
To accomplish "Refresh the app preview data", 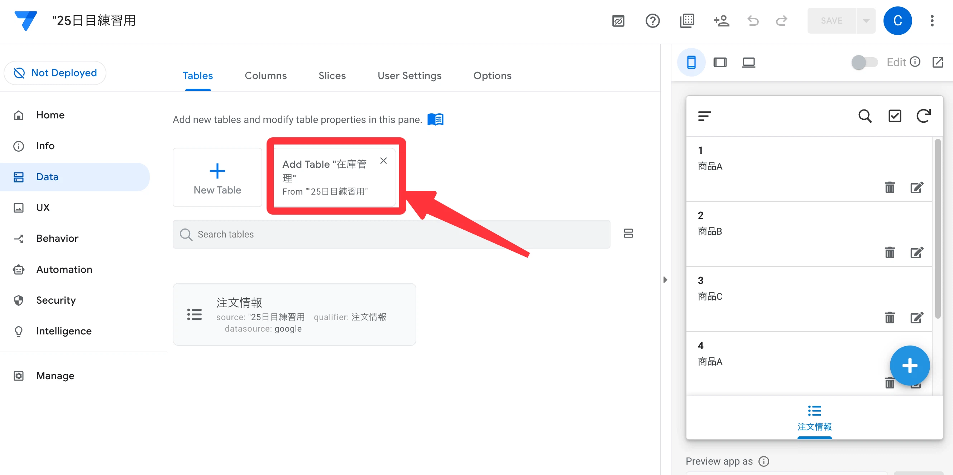I will (923, 116).
